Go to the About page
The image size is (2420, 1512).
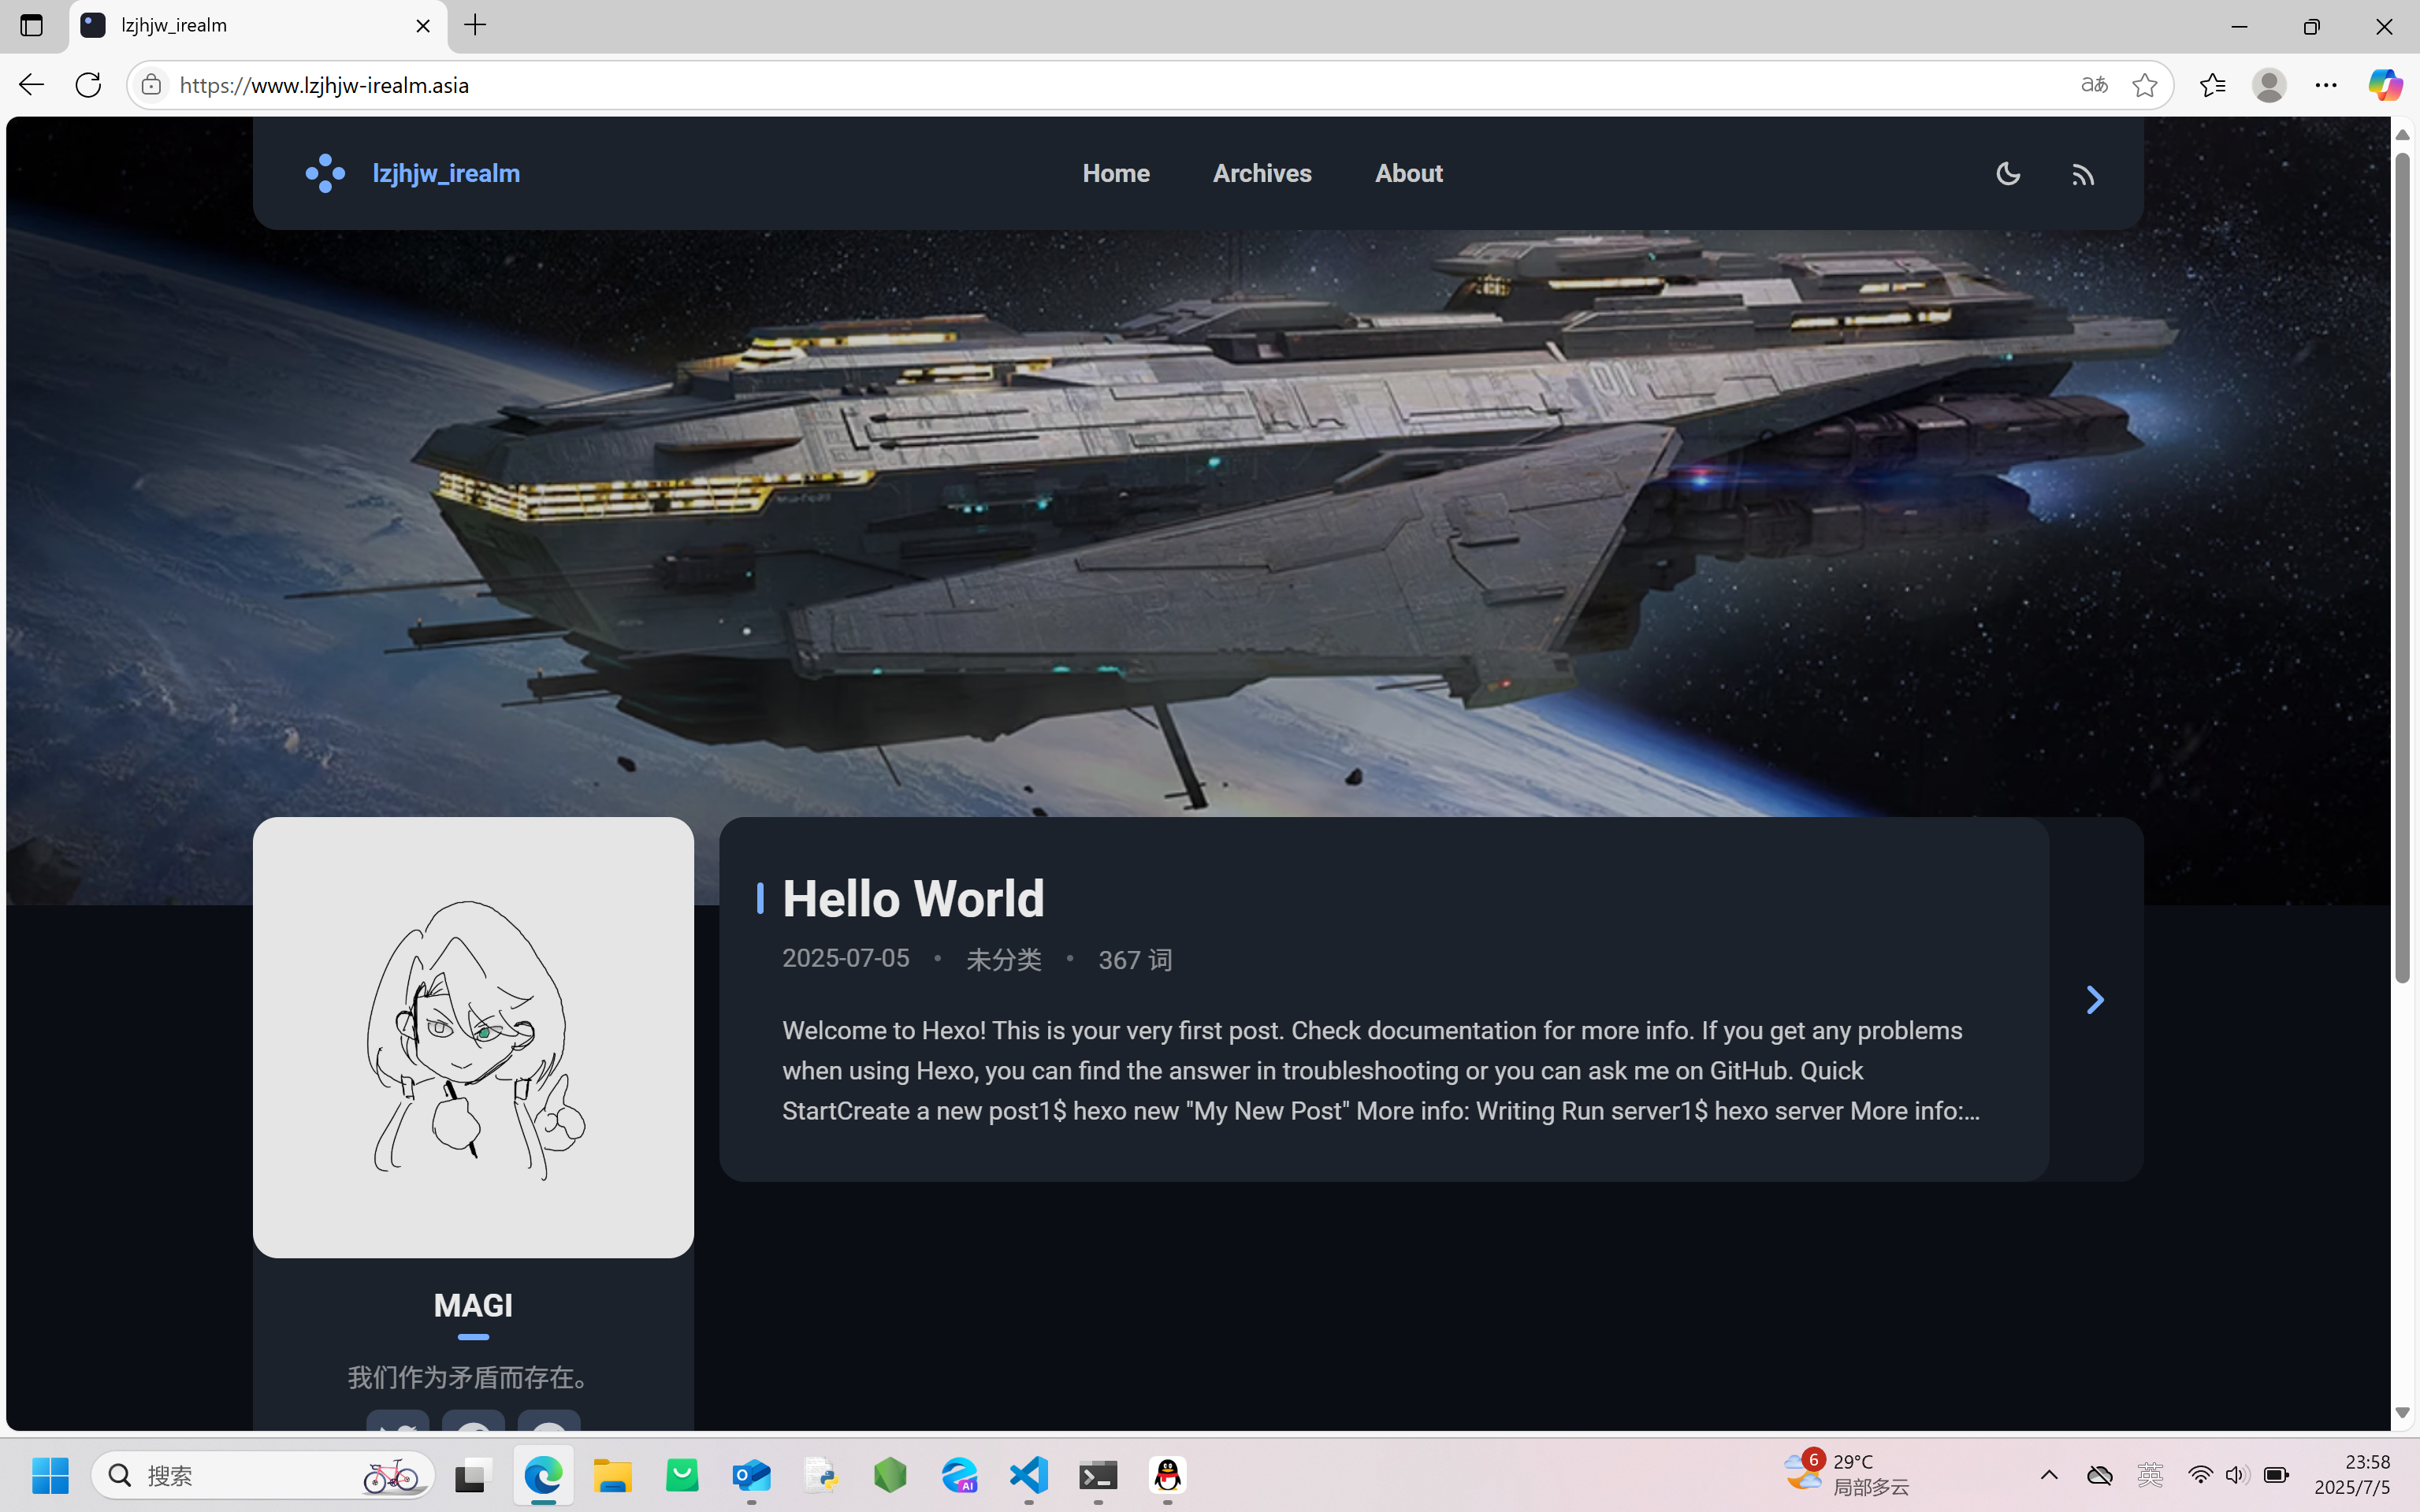click(x=1408, y=173)
